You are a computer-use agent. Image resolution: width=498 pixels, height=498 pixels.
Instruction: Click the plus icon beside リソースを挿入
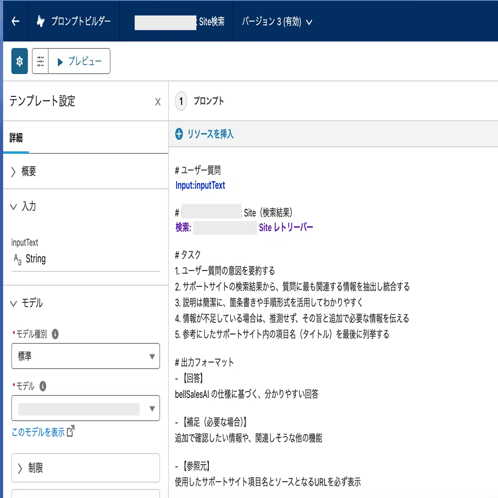179,134
